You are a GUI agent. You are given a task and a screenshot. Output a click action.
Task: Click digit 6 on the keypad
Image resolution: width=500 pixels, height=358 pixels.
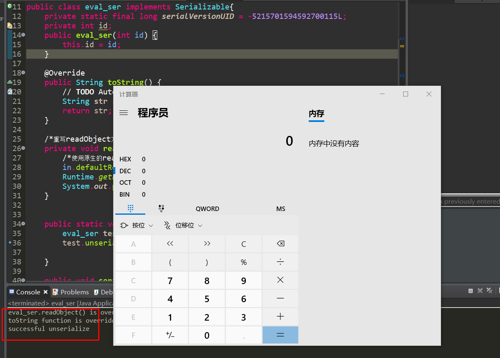pyautogui.click(x=244, y=298)
